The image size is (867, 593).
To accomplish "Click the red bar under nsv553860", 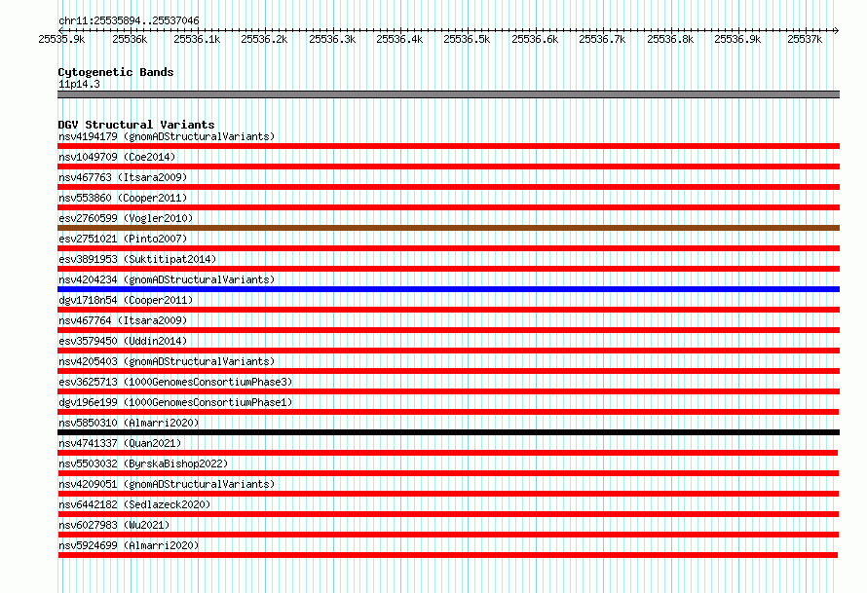I will pos(448,207).
